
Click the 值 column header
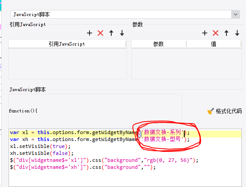pyautogui.click(x=213, y=44)
